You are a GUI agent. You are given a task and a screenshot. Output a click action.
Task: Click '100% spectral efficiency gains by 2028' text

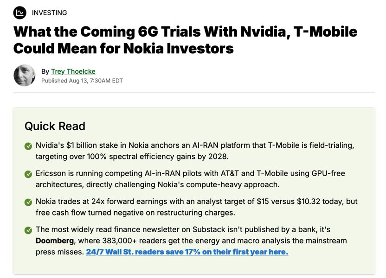pyautogui.click(x=158, y=157)
